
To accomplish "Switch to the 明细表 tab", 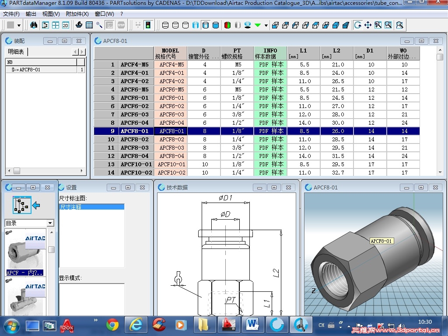I will [x=16, y=52].
